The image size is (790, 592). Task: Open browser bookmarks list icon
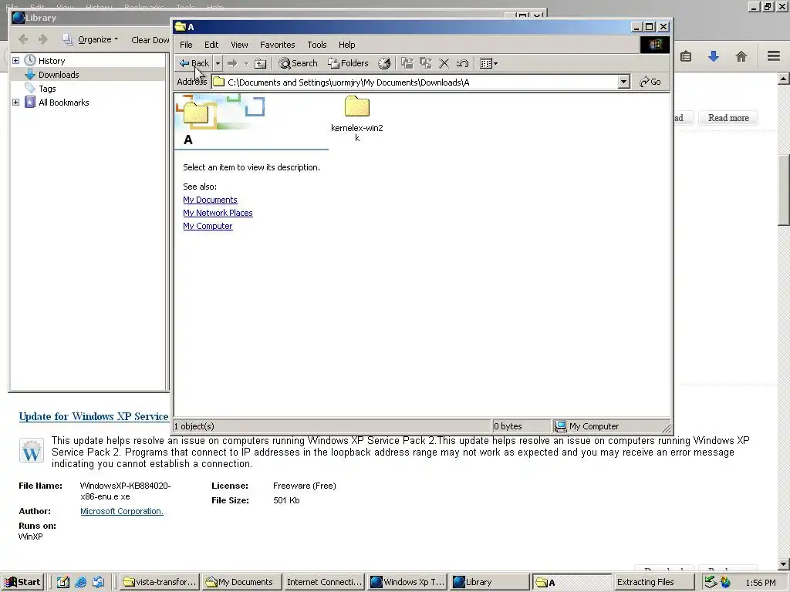pos(686,56)
